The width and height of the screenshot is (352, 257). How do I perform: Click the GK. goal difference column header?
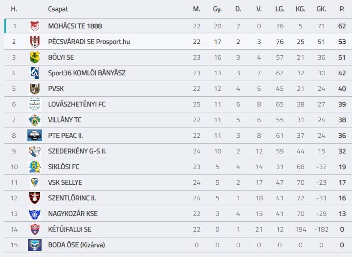(321, 9)
